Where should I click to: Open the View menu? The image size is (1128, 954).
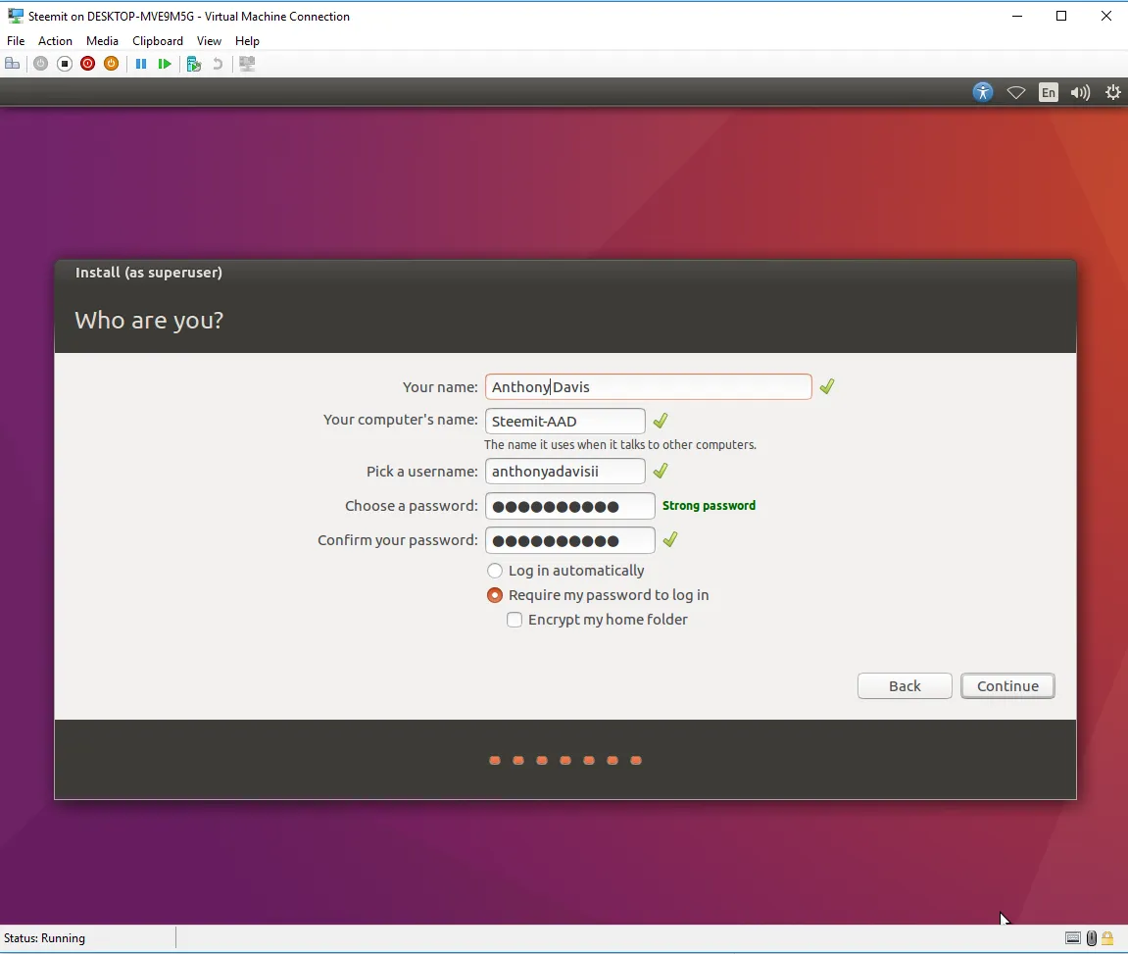click(210, 41)
